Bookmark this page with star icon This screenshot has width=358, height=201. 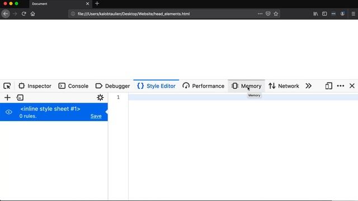276,13
